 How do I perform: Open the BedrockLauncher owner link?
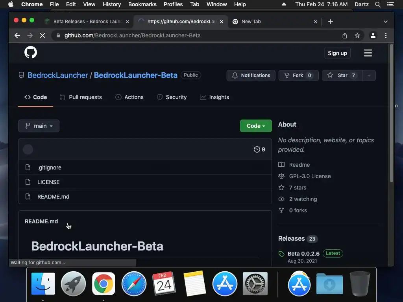57,75
